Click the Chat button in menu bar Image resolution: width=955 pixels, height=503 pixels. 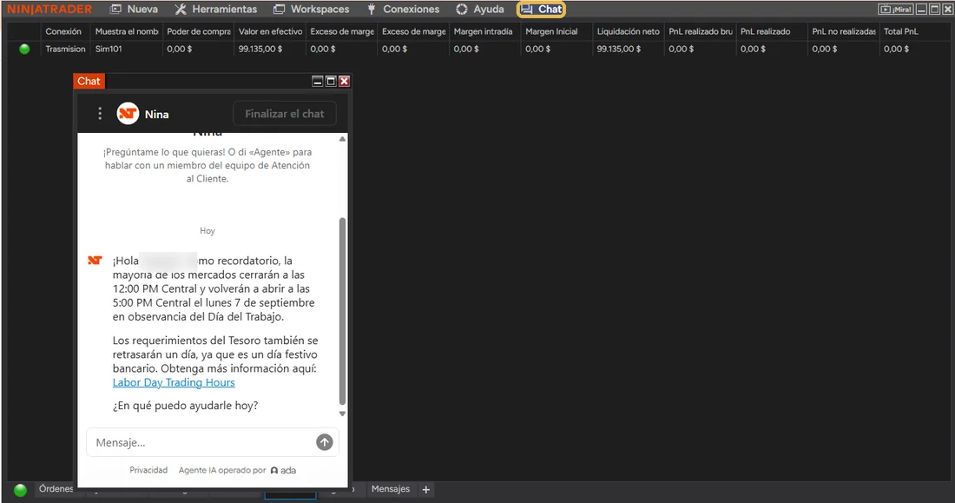[x=542, y=10]
